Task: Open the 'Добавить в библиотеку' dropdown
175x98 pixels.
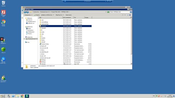Action: [47, 15]
